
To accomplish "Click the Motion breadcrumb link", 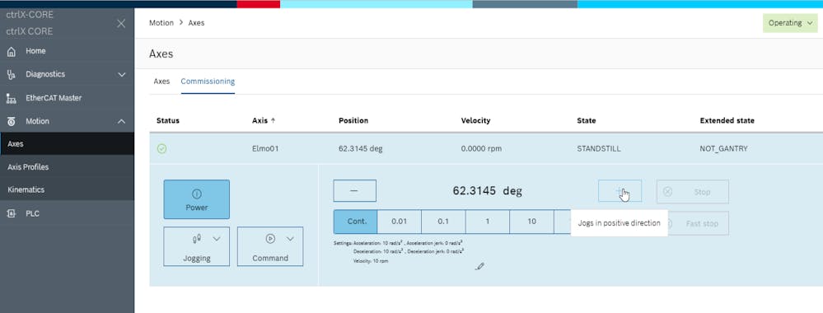I will point(161,23).
